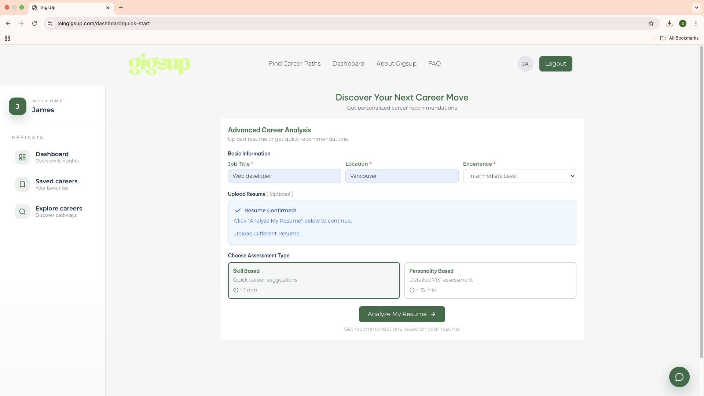The width and height of the screenshot is (704, 396).
Task: Open the FAQ page
Action: point(434,63)
